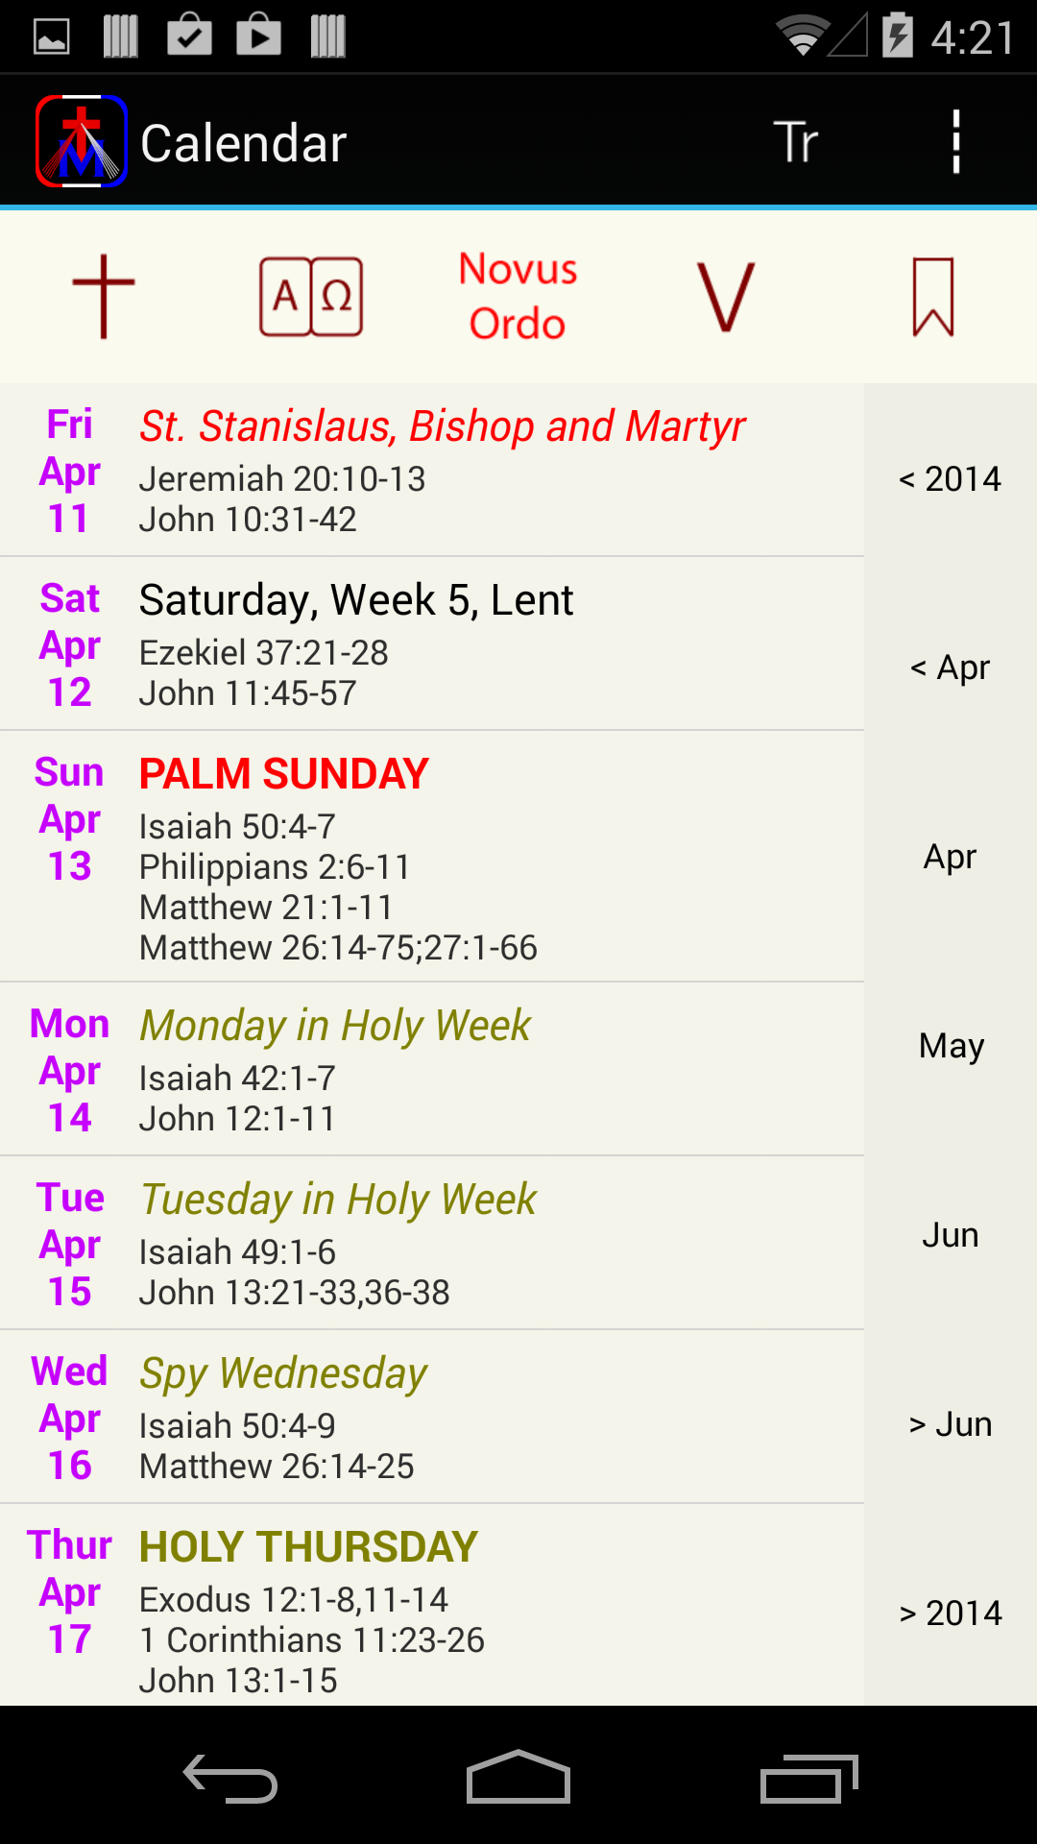Open the Alpha Omega book icon
The height and width of the screenshot is (1844, 1037).
tap(311, 297)
